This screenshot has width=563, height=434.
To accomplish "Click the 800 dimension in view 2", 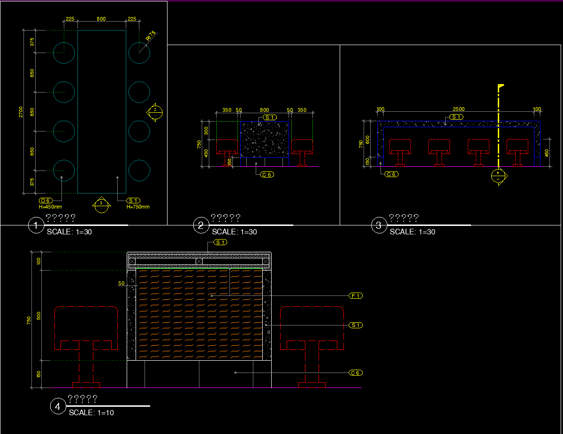I will (x=265, y=110).
